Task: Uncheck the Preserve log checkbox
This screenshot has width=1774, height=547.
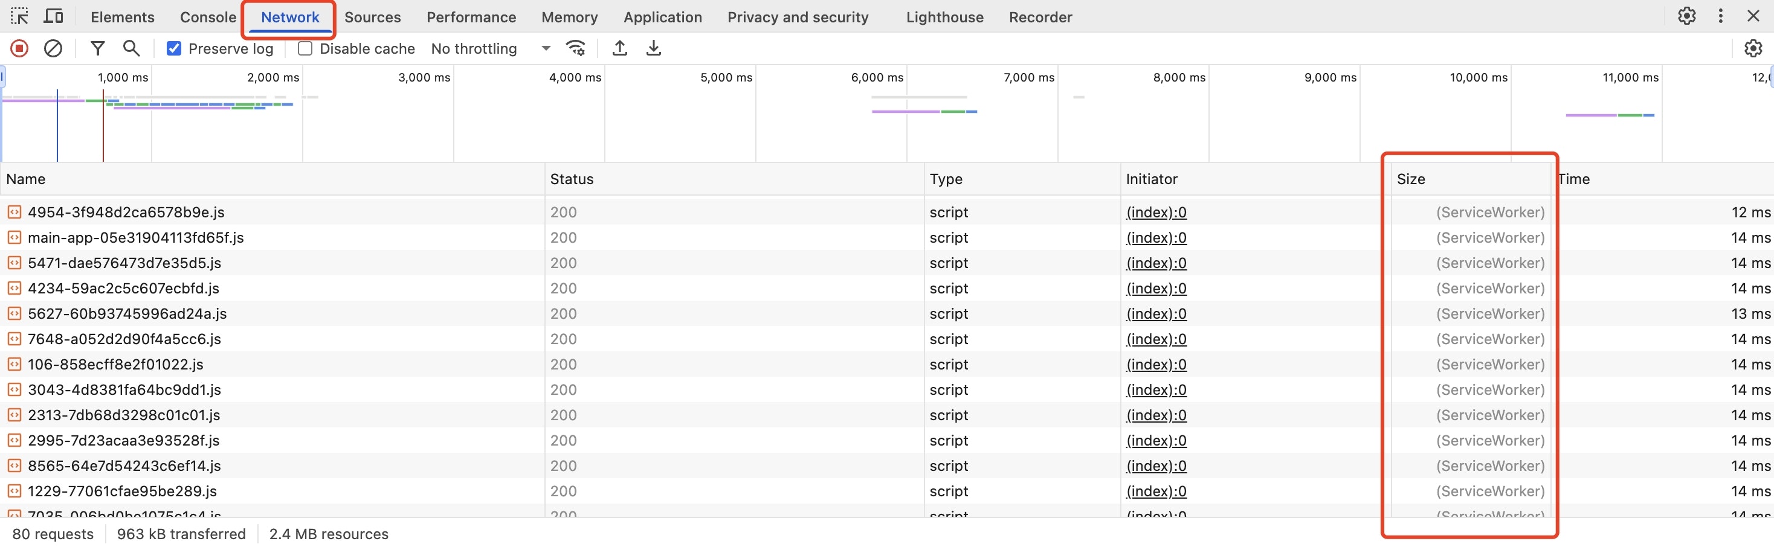Action: coord(174,48)
